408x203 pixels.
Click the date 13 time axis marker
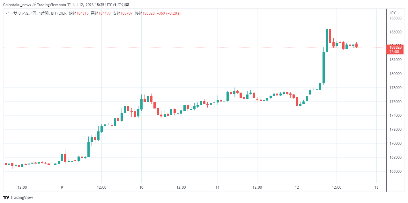tap(376, 187)
